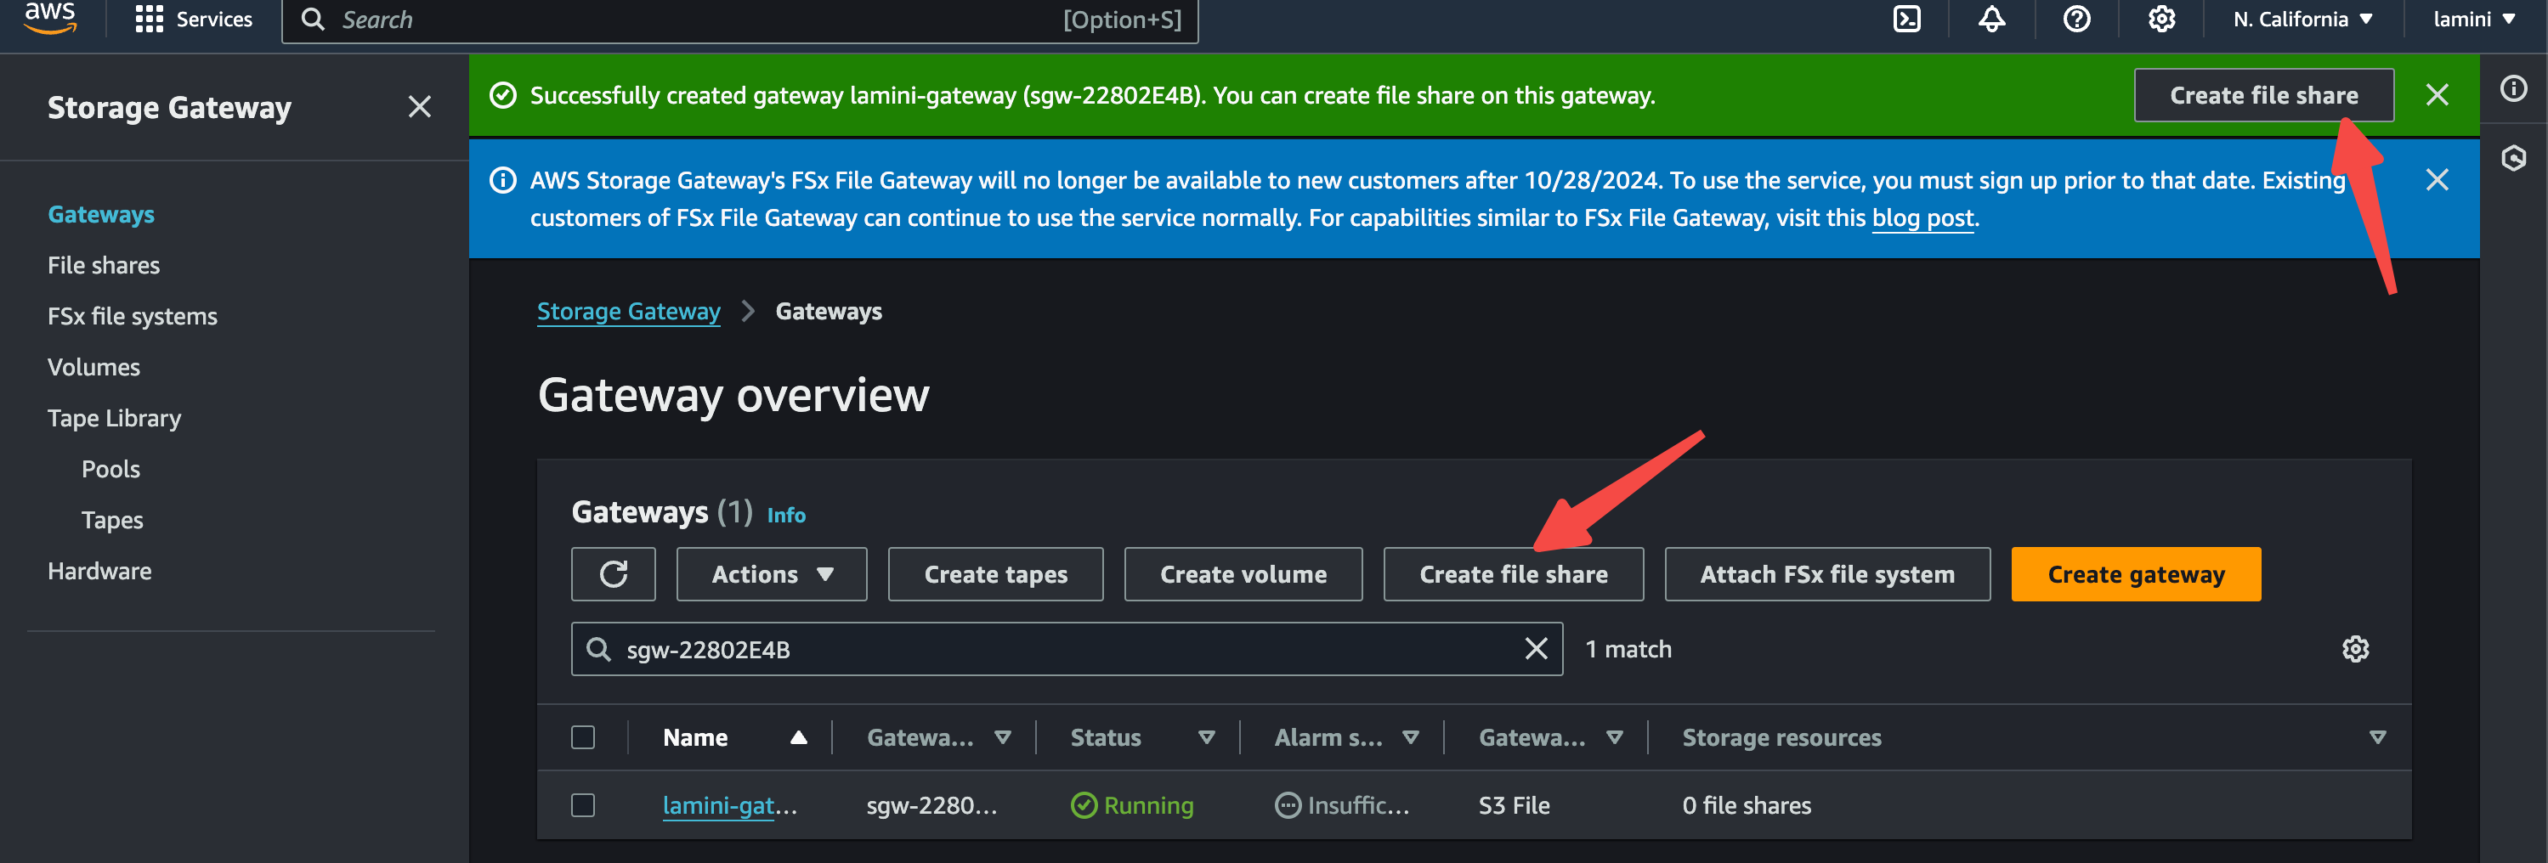2548x863 pixels.
Task: Expand the Actions dropdown
Action: click(x=772, y=574)
